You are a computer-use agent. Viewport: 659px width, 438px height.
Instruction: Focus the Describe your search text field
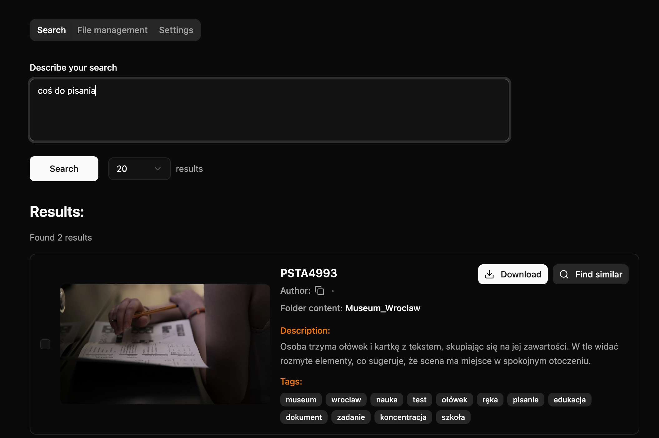(269, 110)
